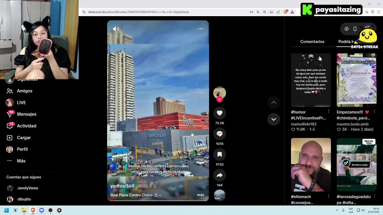
Task: Click the #eltemach hashtag caption
Action: (x=301, y=196)
